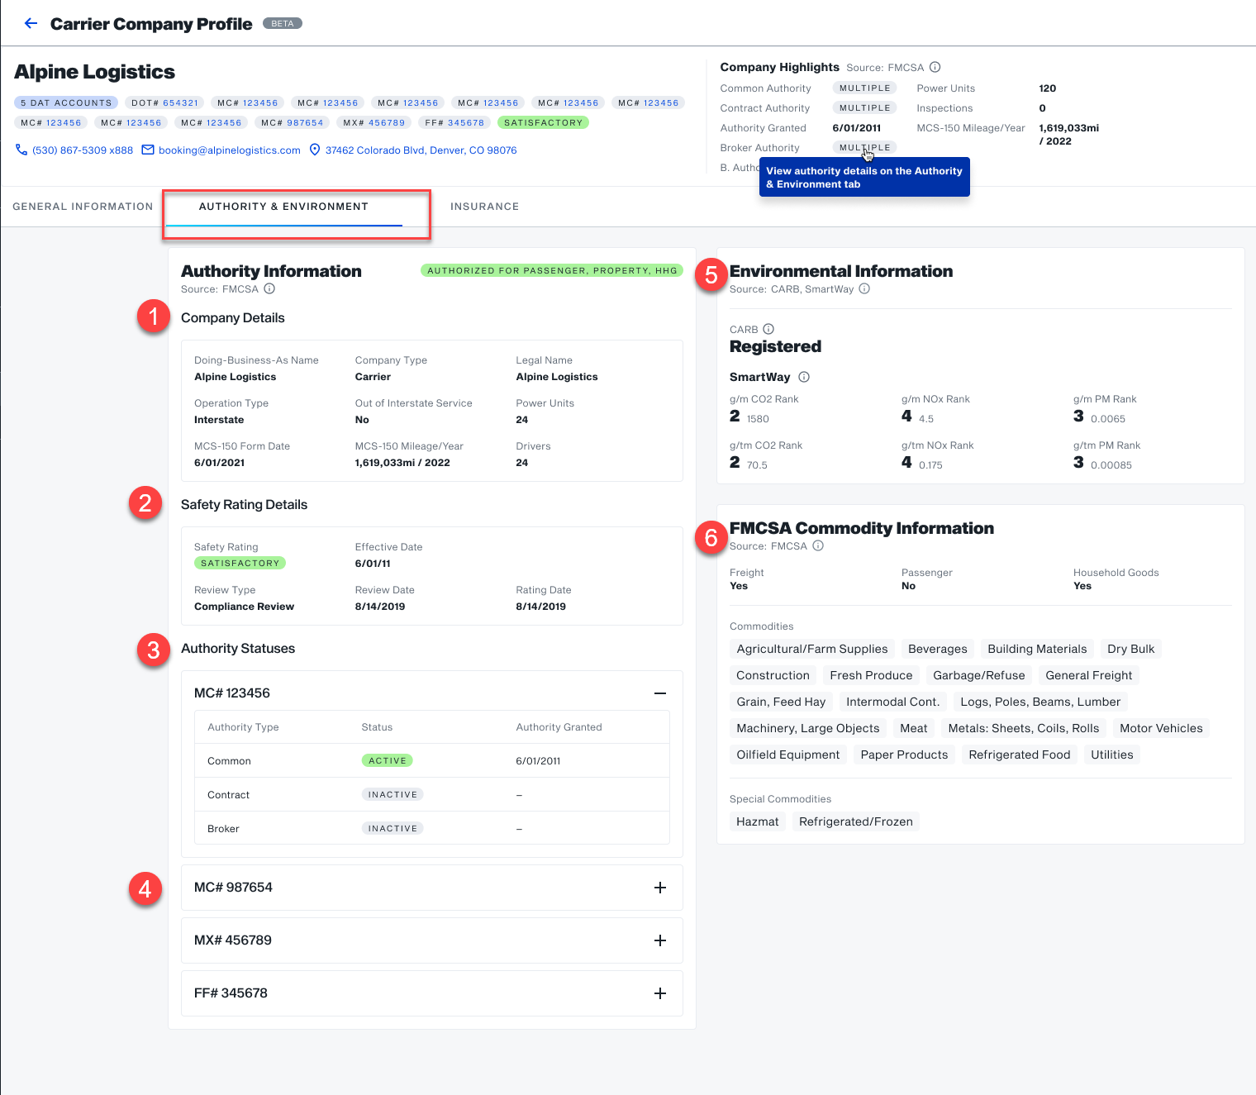The height and width of the screenshot is (1095, 1256).
Task: Click the back arrow beside Carrier Company Profile
Action: 31,23
